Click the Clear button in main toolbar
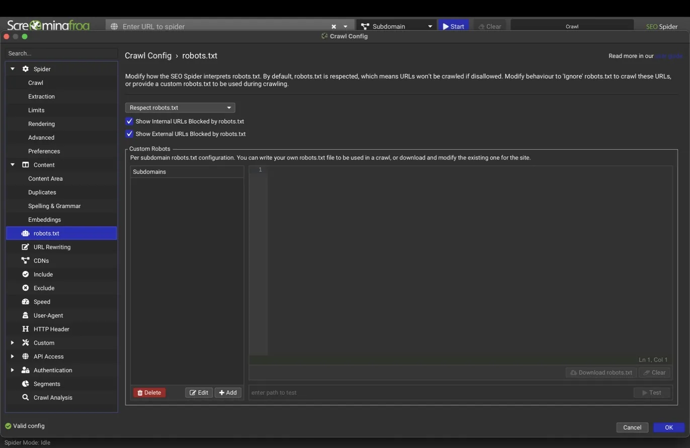690x448 pixels. pyautogui.click(x=490, y=26)
